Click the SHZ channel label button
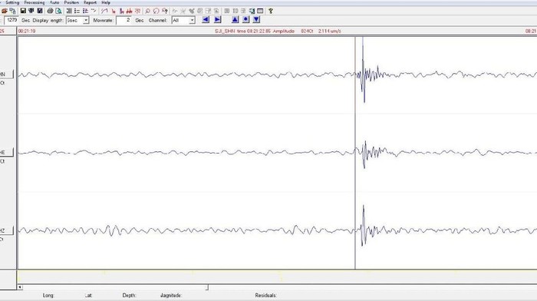 [6, 230]
